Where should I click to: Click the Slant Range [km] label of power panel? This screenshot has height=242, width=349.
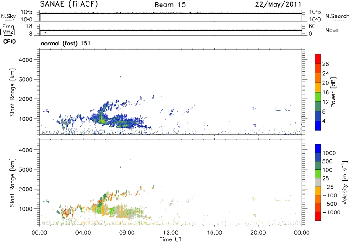point(12,92)
